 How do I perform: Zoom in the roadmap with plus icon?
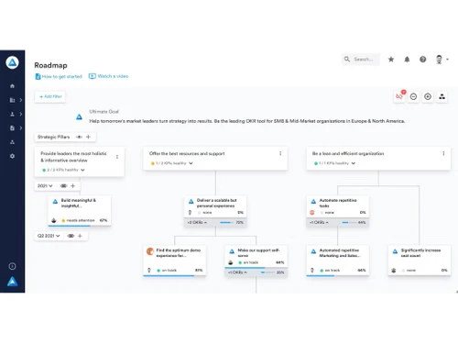click(428, 96)
